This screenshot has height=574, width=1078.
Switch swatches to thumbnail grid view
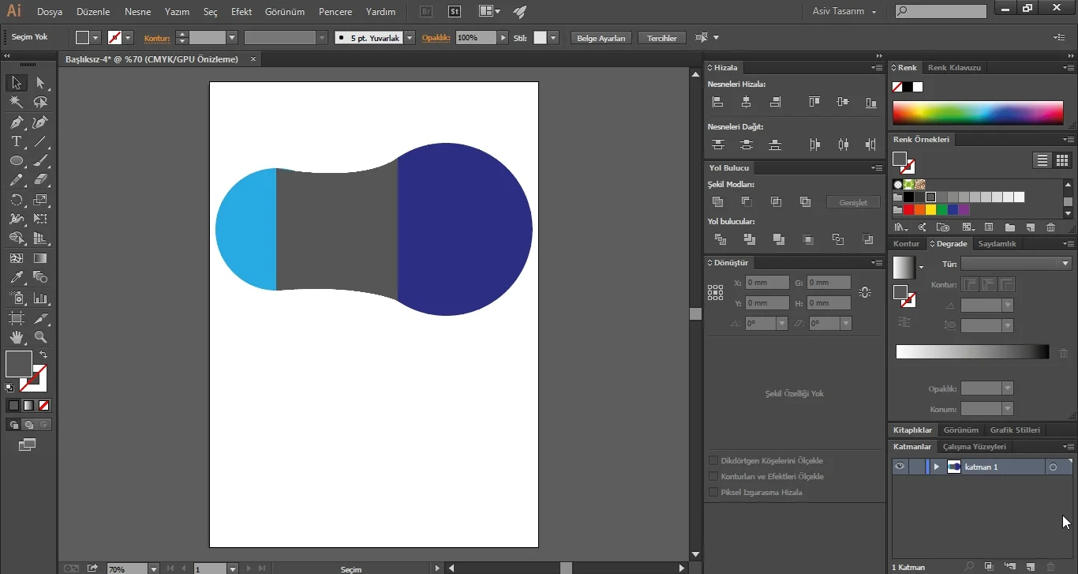click(x=1061, y=160)
